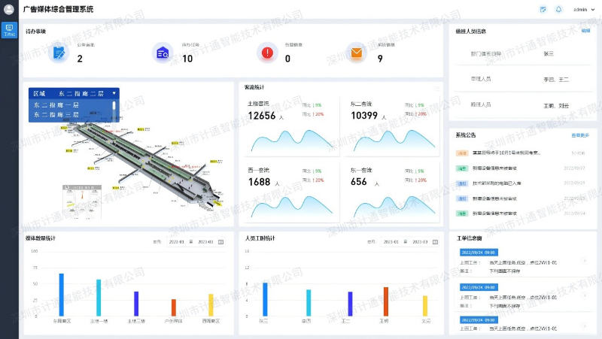Open the pending tasks search icon
The image size is (602, 339).
click(x=161, y=53)
